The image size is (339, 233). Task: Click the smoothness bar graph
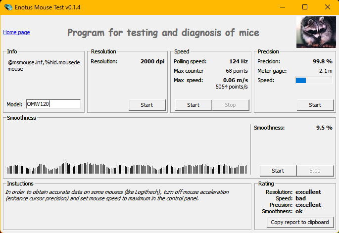[x=127, y=168]
